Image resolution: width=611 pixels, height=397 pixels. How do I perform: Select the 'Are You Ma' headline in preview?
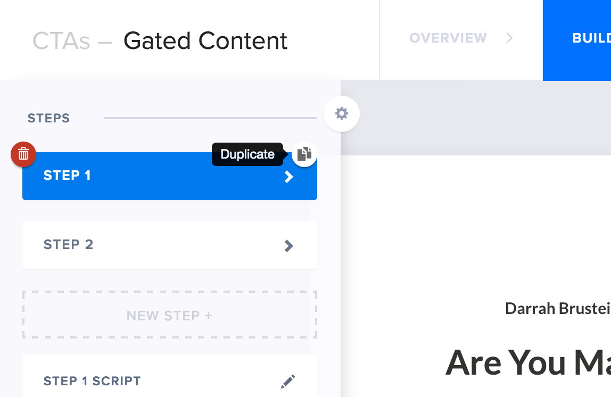(x=527, y=362)
